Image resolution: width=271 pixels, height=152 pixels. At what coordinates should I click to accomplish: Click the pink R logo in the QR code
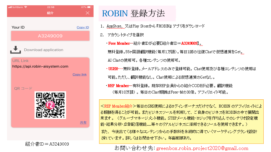pyautogui.click(x=50, y=105)
